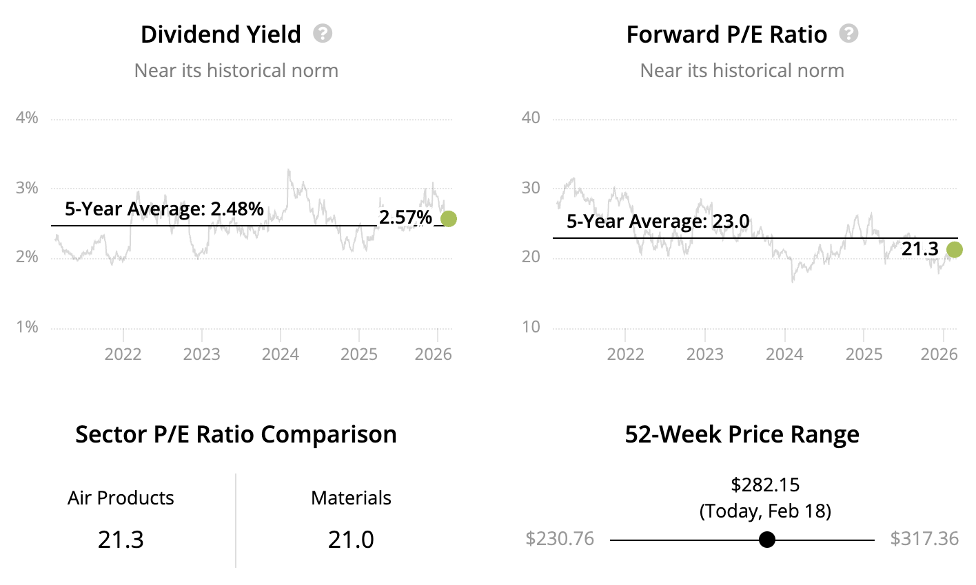Viewport: 976px width, 585px height.
Task: Click the Materials sector P/E value 21.0
Action: 351,540
